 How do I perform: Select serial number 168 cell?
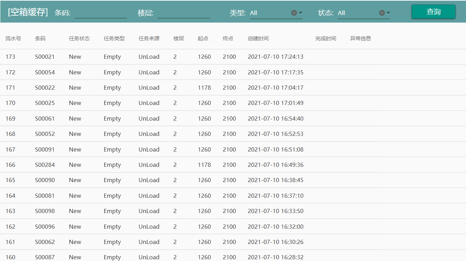10,134
